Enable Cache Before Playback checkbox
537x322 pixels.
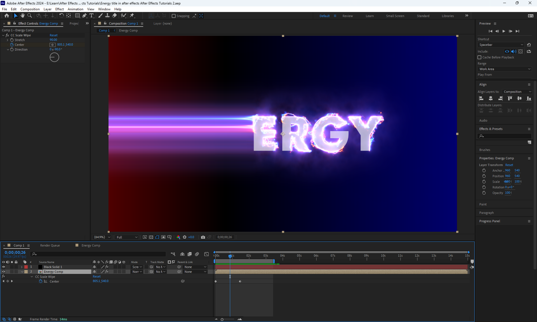pyautogui.click(x=479, y=57)
